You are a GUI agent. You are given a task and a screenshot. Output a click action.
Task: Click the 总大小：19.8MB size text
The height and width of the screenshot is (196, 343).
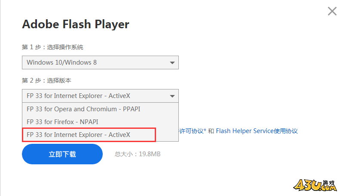pyautogui.click(x=138, y=154)
